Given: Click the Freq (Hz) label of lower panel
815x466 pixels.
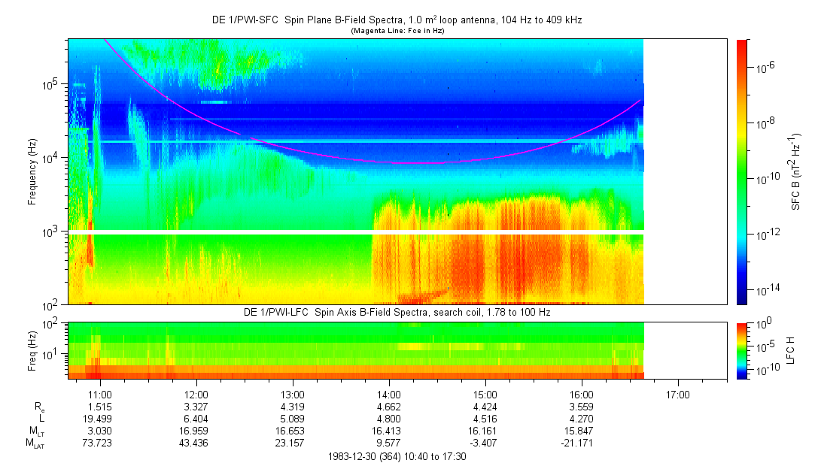Looking at the screenshot, I should tap(32, 350).
